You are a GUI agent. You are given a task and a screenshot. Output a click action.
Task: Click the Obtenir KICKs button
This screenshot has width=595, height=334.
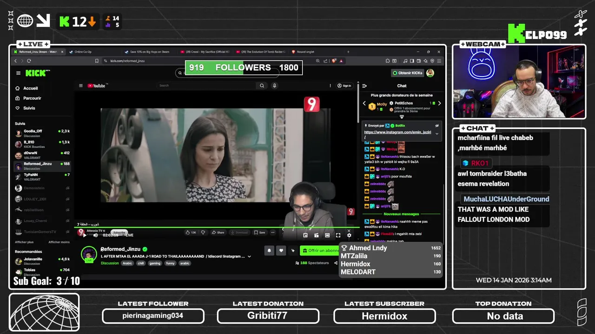tap(407, 73)
